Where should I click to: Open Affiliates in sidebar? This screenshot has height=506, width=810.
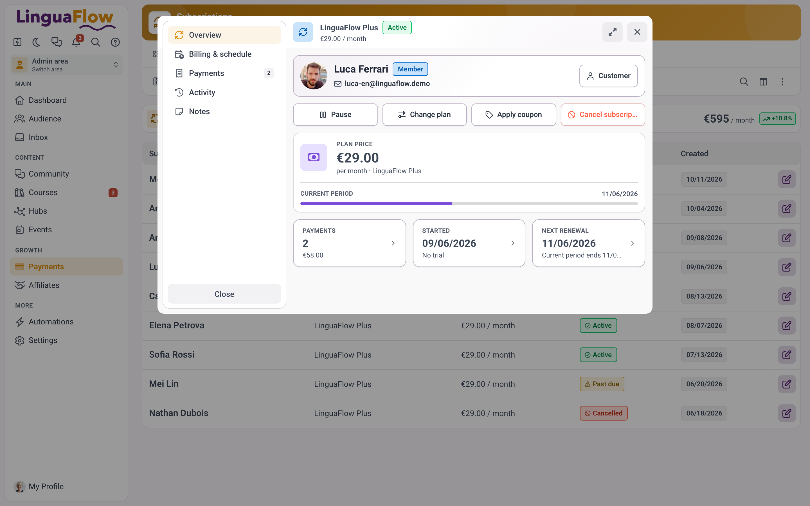coord(66,285)
